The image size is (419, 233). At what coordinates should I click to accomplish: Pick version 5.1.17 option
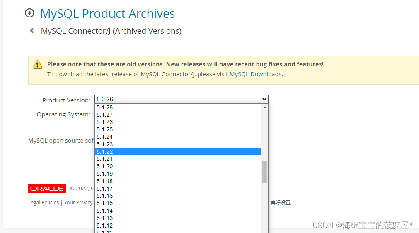178,189
